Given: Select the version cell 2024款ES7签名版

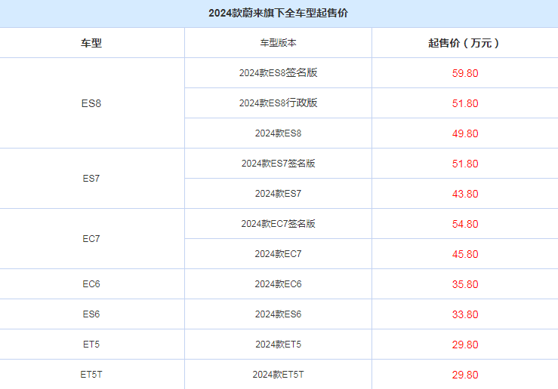Looking at the screenshot, I should coord(278,164).
